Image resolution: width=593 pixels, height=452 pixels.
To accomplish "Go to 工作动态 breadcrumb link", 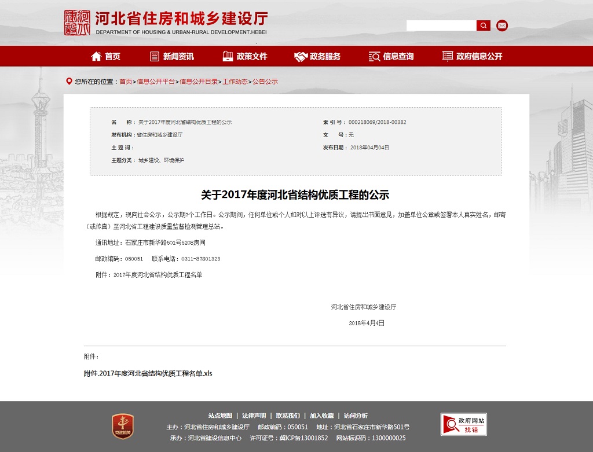I will (235, 82).
